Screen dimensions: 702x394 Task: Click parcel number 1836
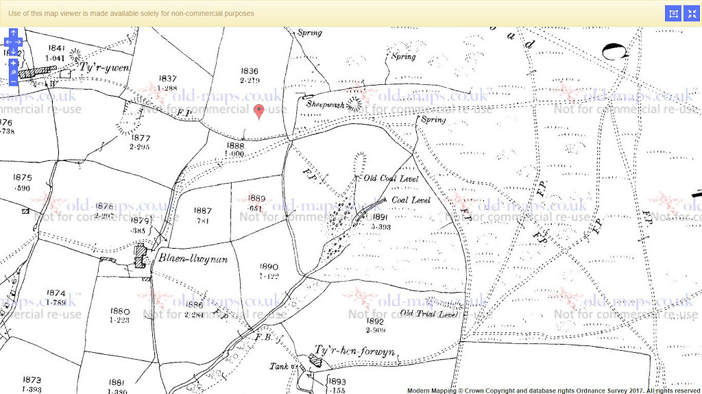click(x=250, y=71)
